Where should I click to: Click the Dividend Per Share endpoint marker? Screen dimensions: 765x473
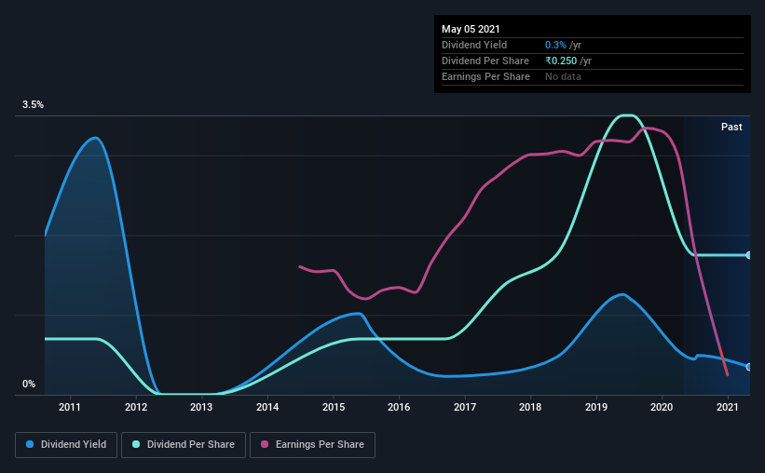(x=748, y=255)
